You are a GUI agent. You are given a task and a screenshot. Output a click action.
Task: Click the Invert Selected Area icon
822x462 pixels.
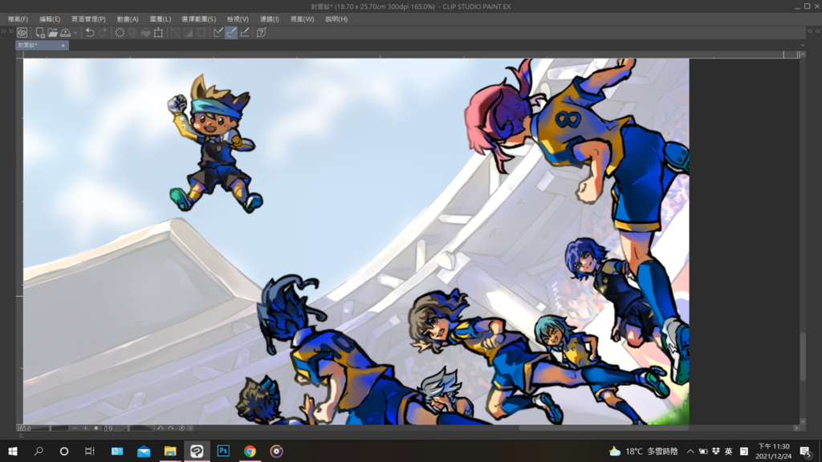188,32
